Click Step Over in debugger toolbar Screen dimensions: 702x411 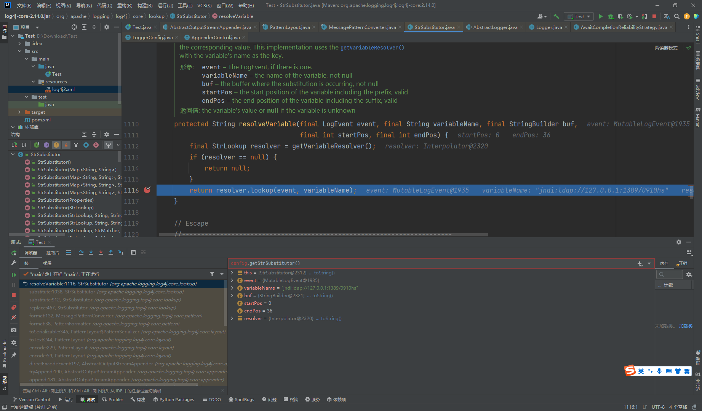[x=81, y=252]
